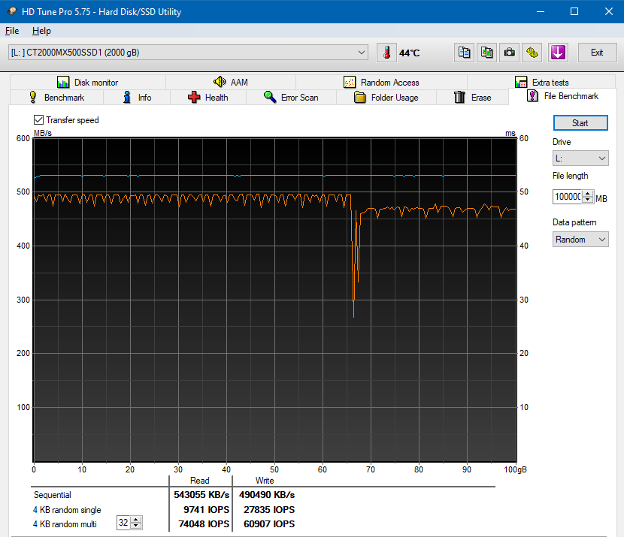This screenshot has width=624, height=537.
Task: Copy results as image to clipboard
Action: [x=486, y=53]
